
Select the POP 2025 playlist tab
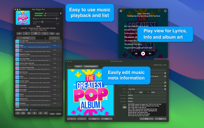(26, 38)
